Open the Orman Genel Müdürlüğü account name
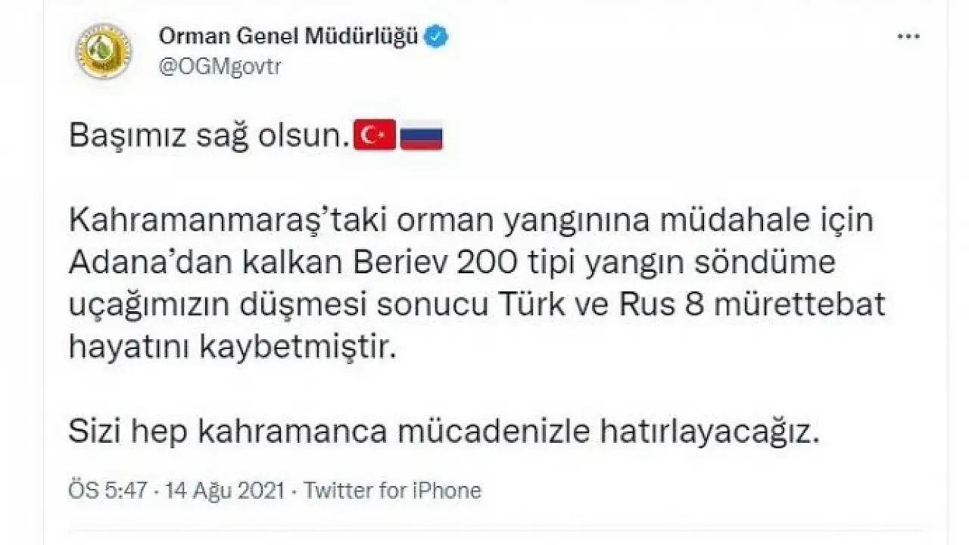This screenshot has height=545, width=969. (x=288, y=36)
